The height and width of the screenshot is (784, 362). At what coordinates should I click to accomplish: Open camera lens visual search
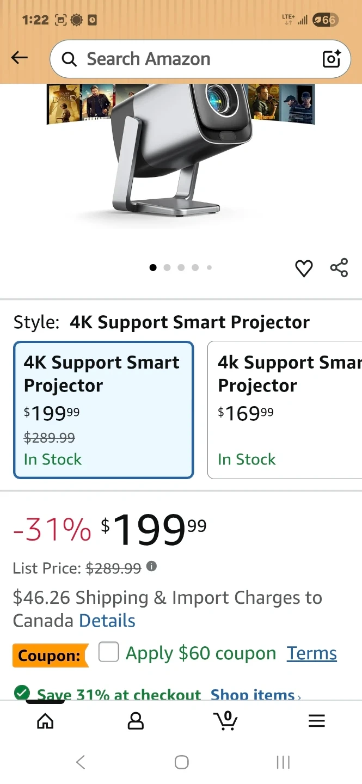[331, 59]
